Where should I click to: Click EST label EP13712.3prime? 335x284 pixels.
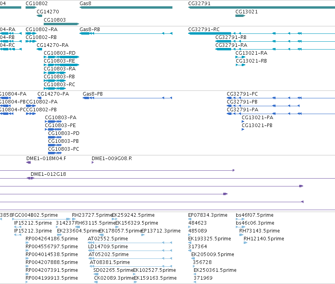(161, 231)
